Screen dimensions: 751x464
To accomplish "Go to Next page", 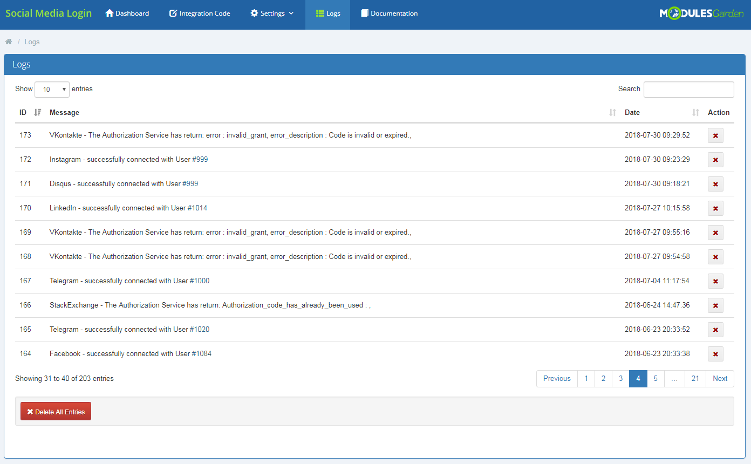I will [x=720, y=379].
